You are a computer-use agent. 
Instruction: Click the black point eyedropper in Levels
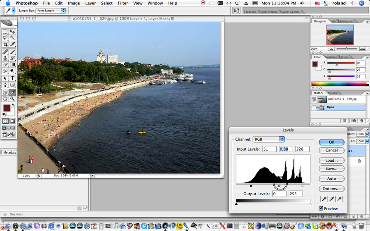[x=324, y=199]
